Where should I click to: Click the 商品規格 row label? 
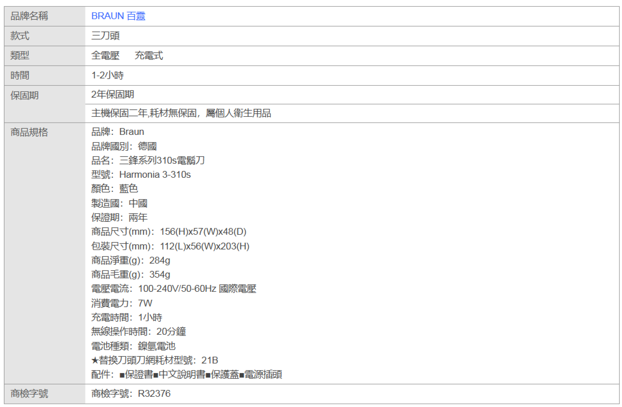(x=29, y=132)
